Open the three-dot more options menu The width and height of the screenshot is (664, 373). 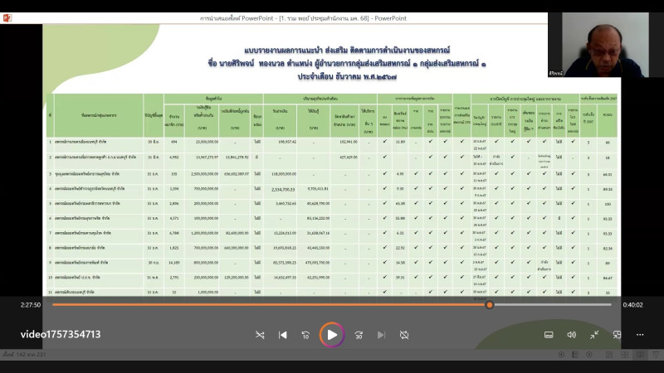pyautogui.click(x=640, y=335)
